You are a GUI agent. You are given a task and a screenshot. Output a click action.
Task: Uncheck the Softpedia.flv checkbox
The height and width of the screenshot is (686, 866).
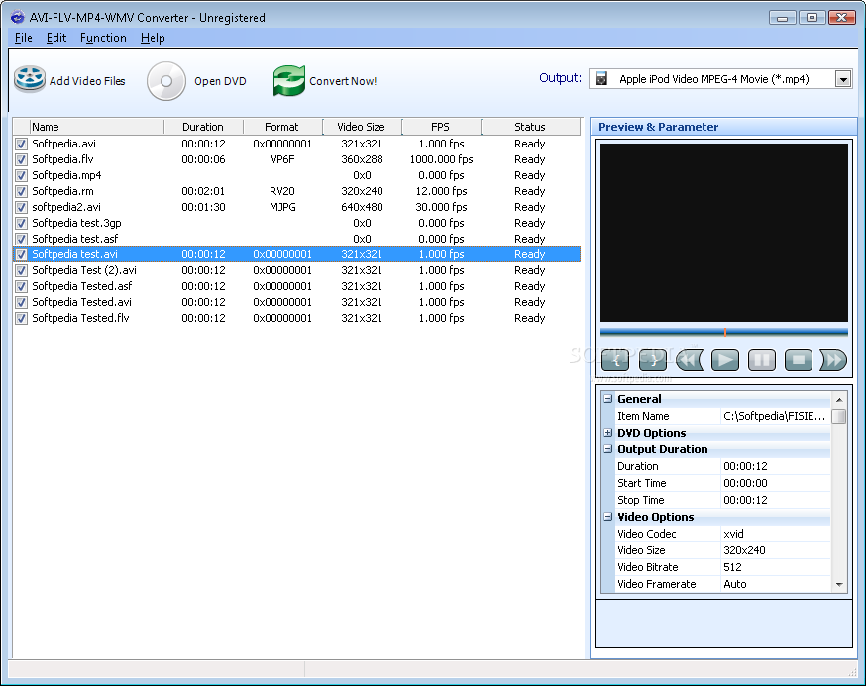(x=21, y=160)
